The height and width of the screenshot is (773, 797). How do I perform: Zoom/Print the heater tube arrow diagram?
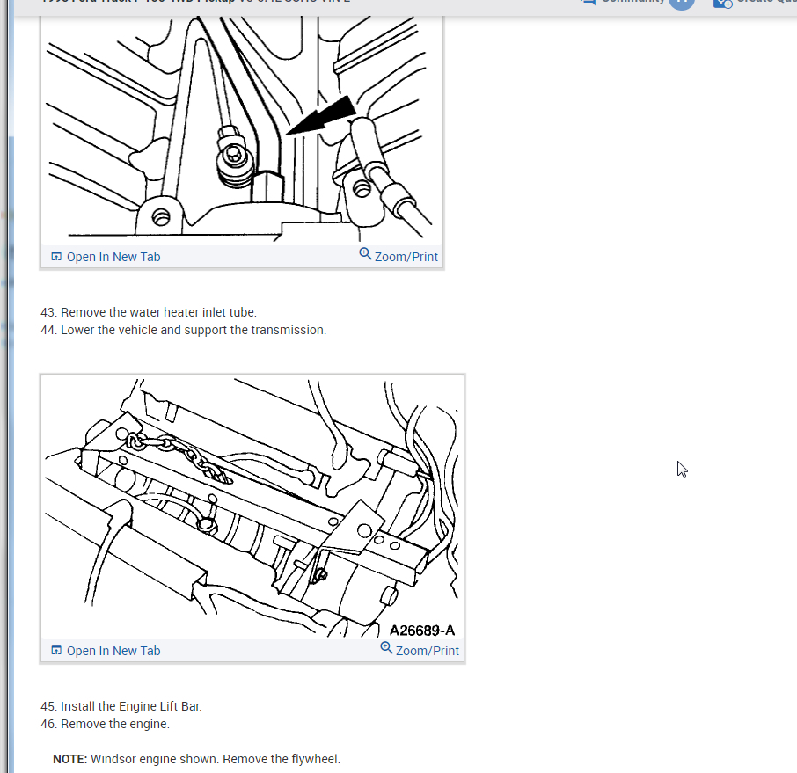coord(398,256)
